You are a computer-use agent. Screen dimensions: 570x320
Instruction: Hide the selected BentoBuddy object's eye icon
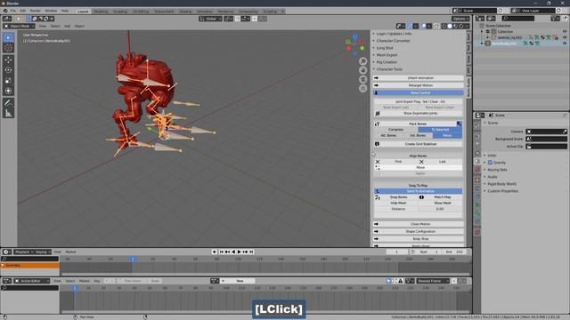pyautogui.click(x=565, y=44)
